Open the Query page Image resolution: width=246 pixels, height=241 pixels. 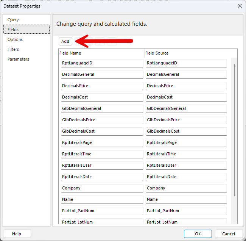click(13, 20)
